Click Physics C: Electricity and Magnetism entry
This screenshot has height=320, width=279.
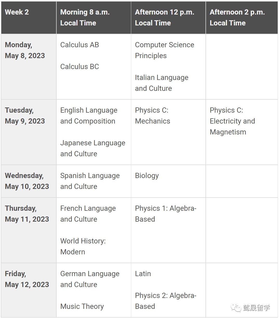point(232,121)
